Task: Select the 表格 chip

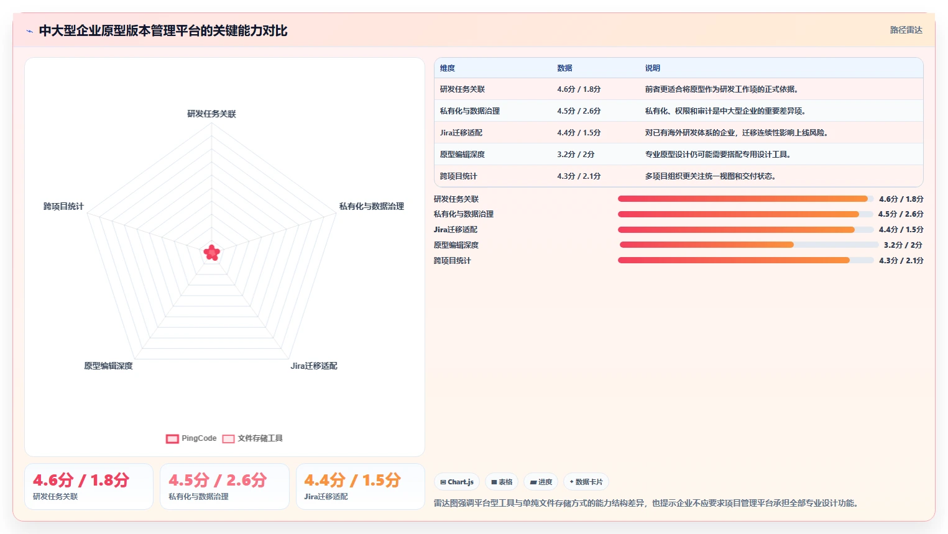Action: (502, 482)
